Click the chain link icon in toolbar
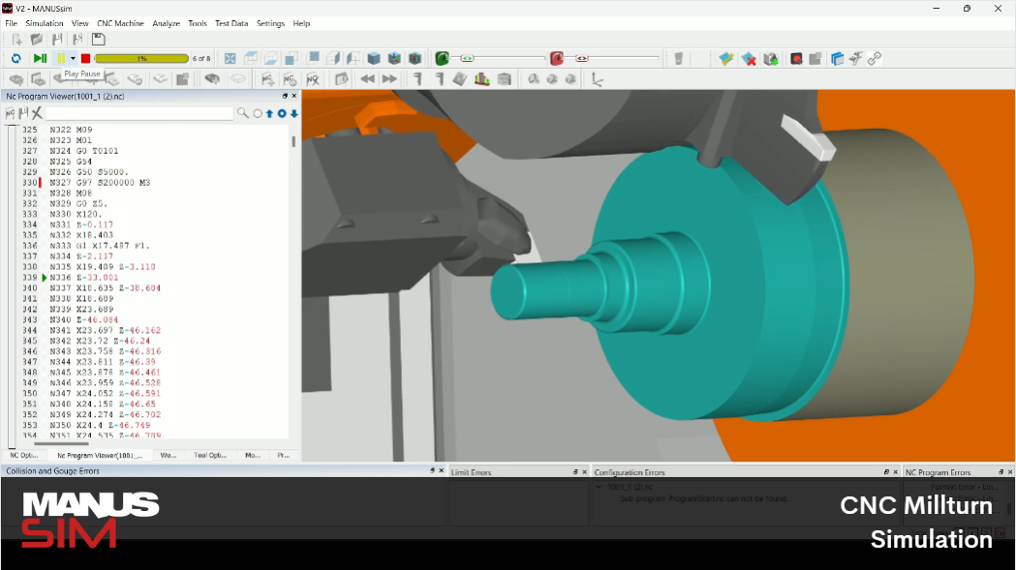Image resolution: width=1016 pixels, height=570 pixels. click(875, 58)
